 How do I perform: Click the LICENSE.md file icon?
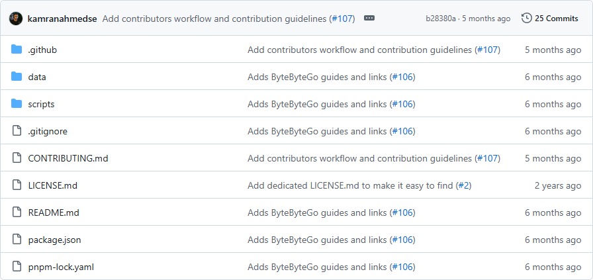click(17, 185)
